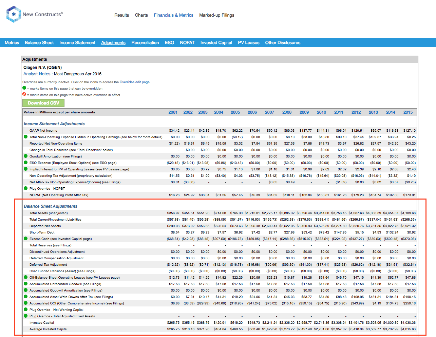Screen dimensions: 436x337
Task: Select the Deferred Tax Adjustment row label
Action: click(x=48, y=265)
